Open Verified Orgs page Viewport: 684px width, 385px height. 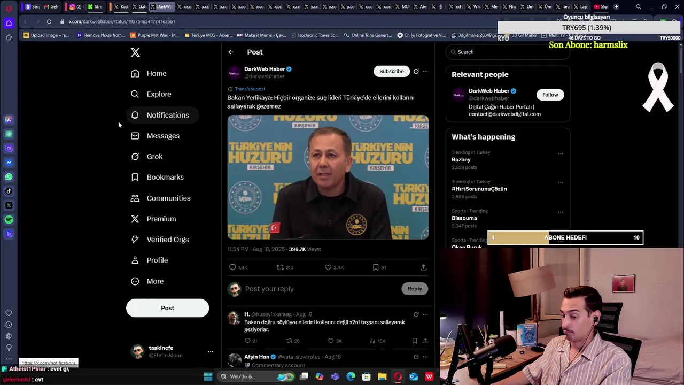click(x=160, y=240)
